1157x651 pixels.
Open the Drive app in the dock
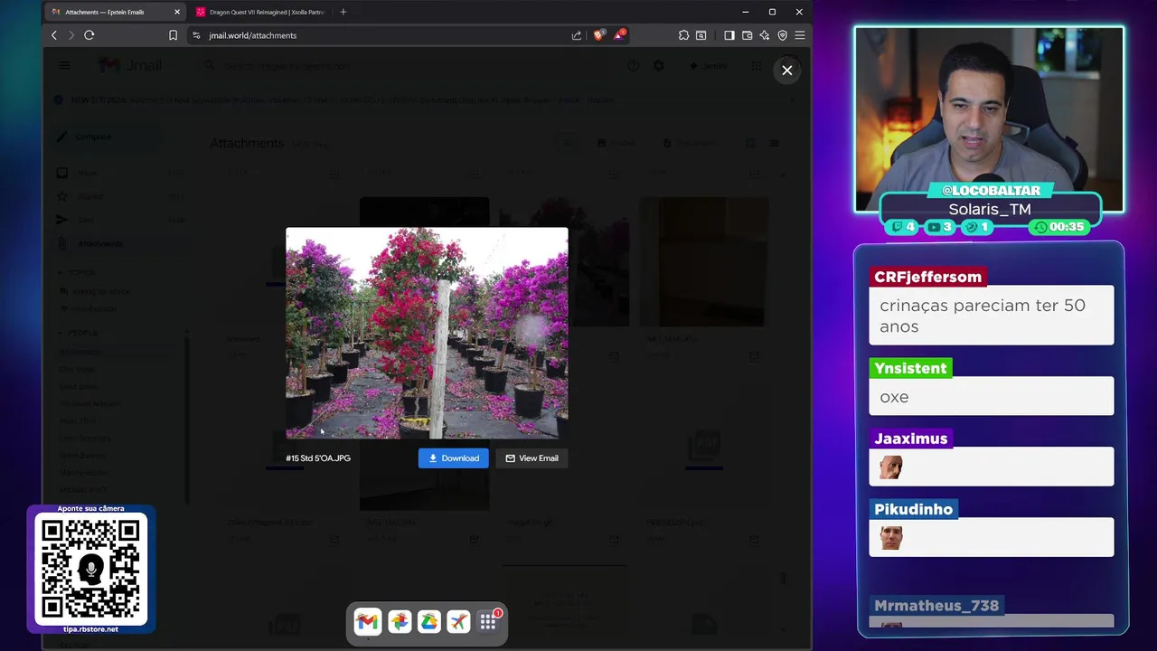coord(428,621)
